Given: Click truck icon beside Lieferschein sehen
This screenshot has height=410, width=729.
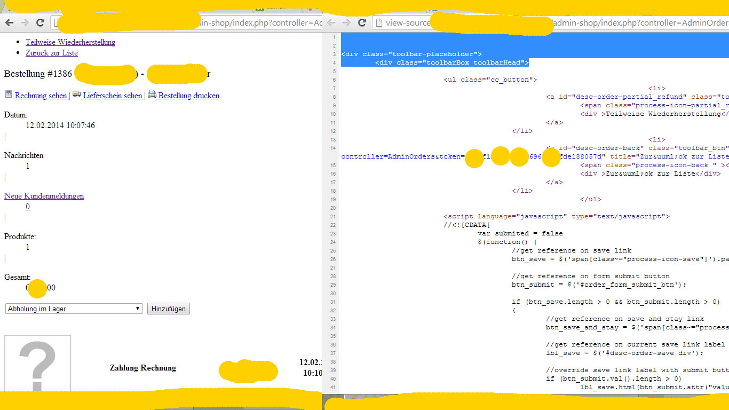Looking at the screenshot, I should (76, 94).
